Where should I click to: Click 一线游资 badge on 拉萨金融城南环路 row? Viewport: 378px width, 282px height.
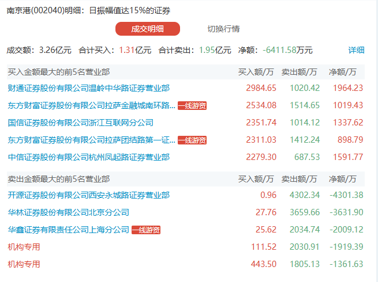[x=192, y=105]
